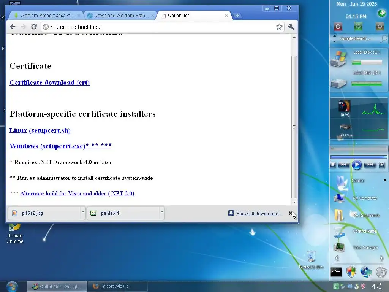
Task: Open the Local Disk (D:) drive icon
Action: coord(338,83)
